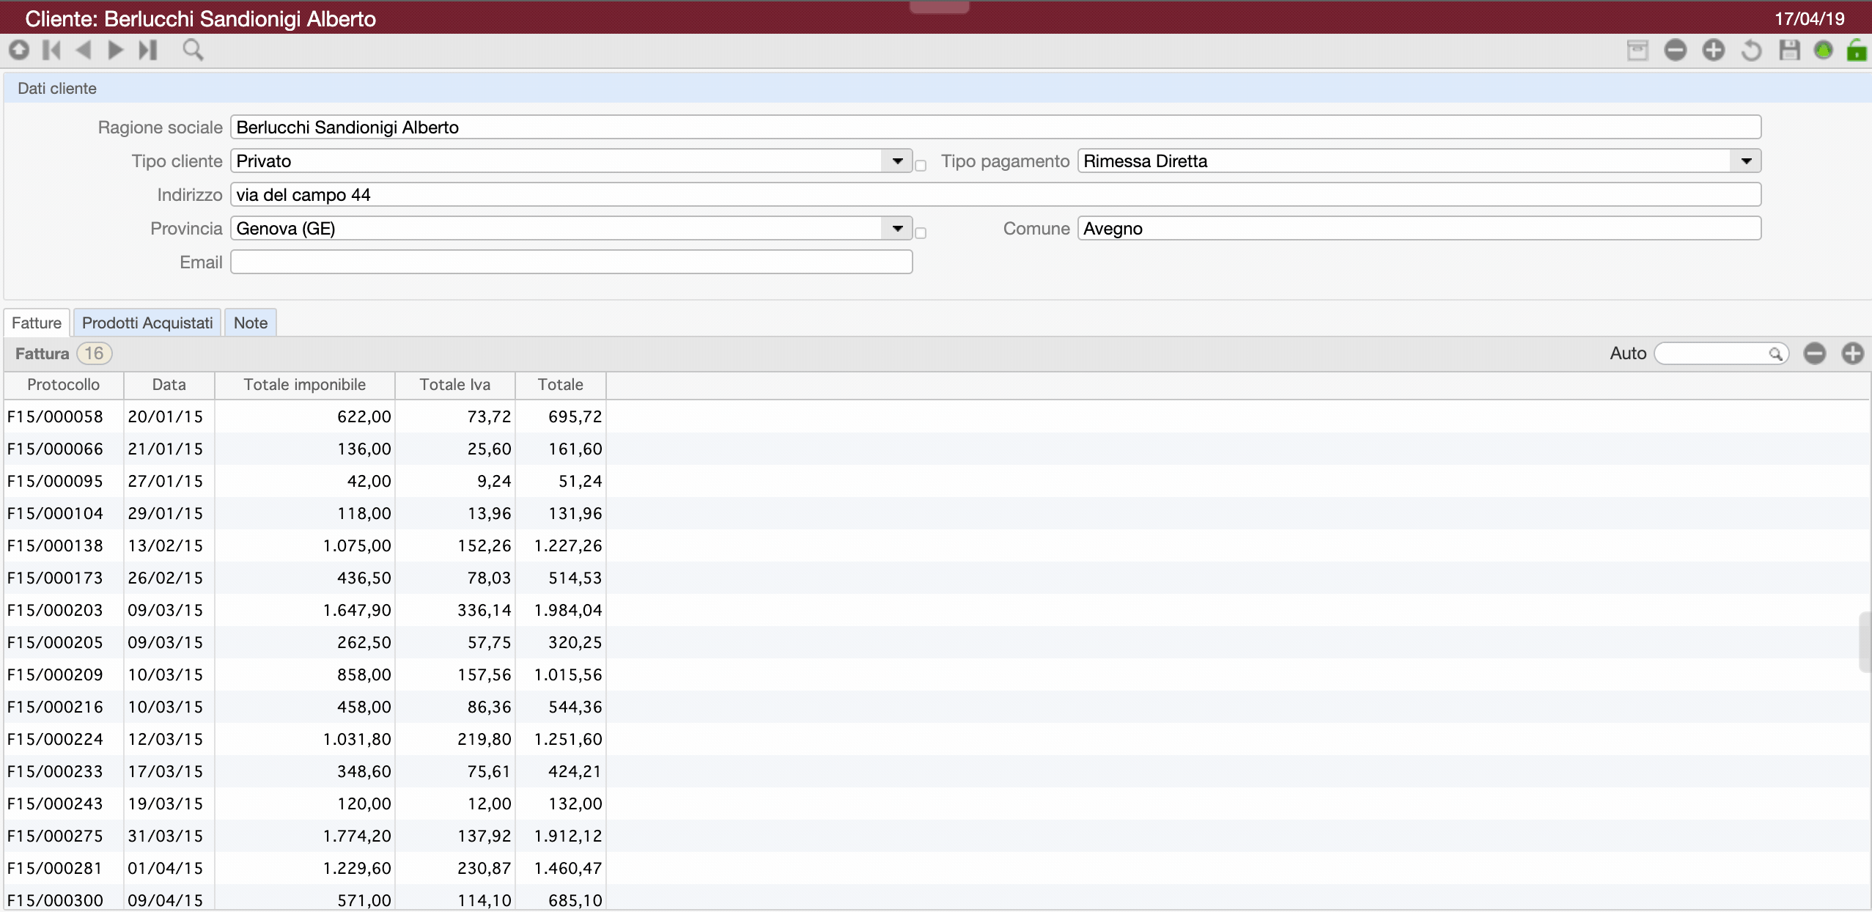Click the magnifier inside the Auto search box
The width and height of the screenshot is (1872, 912).
pyautogui.click(x=1775, y=354)
